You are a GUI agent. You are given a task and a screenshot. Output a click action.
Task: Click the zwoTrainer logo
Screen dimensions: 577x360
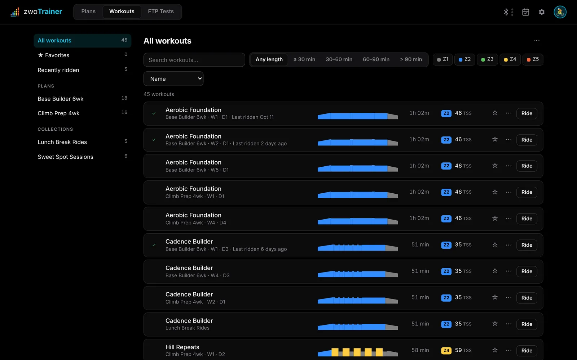click(36, 12)
